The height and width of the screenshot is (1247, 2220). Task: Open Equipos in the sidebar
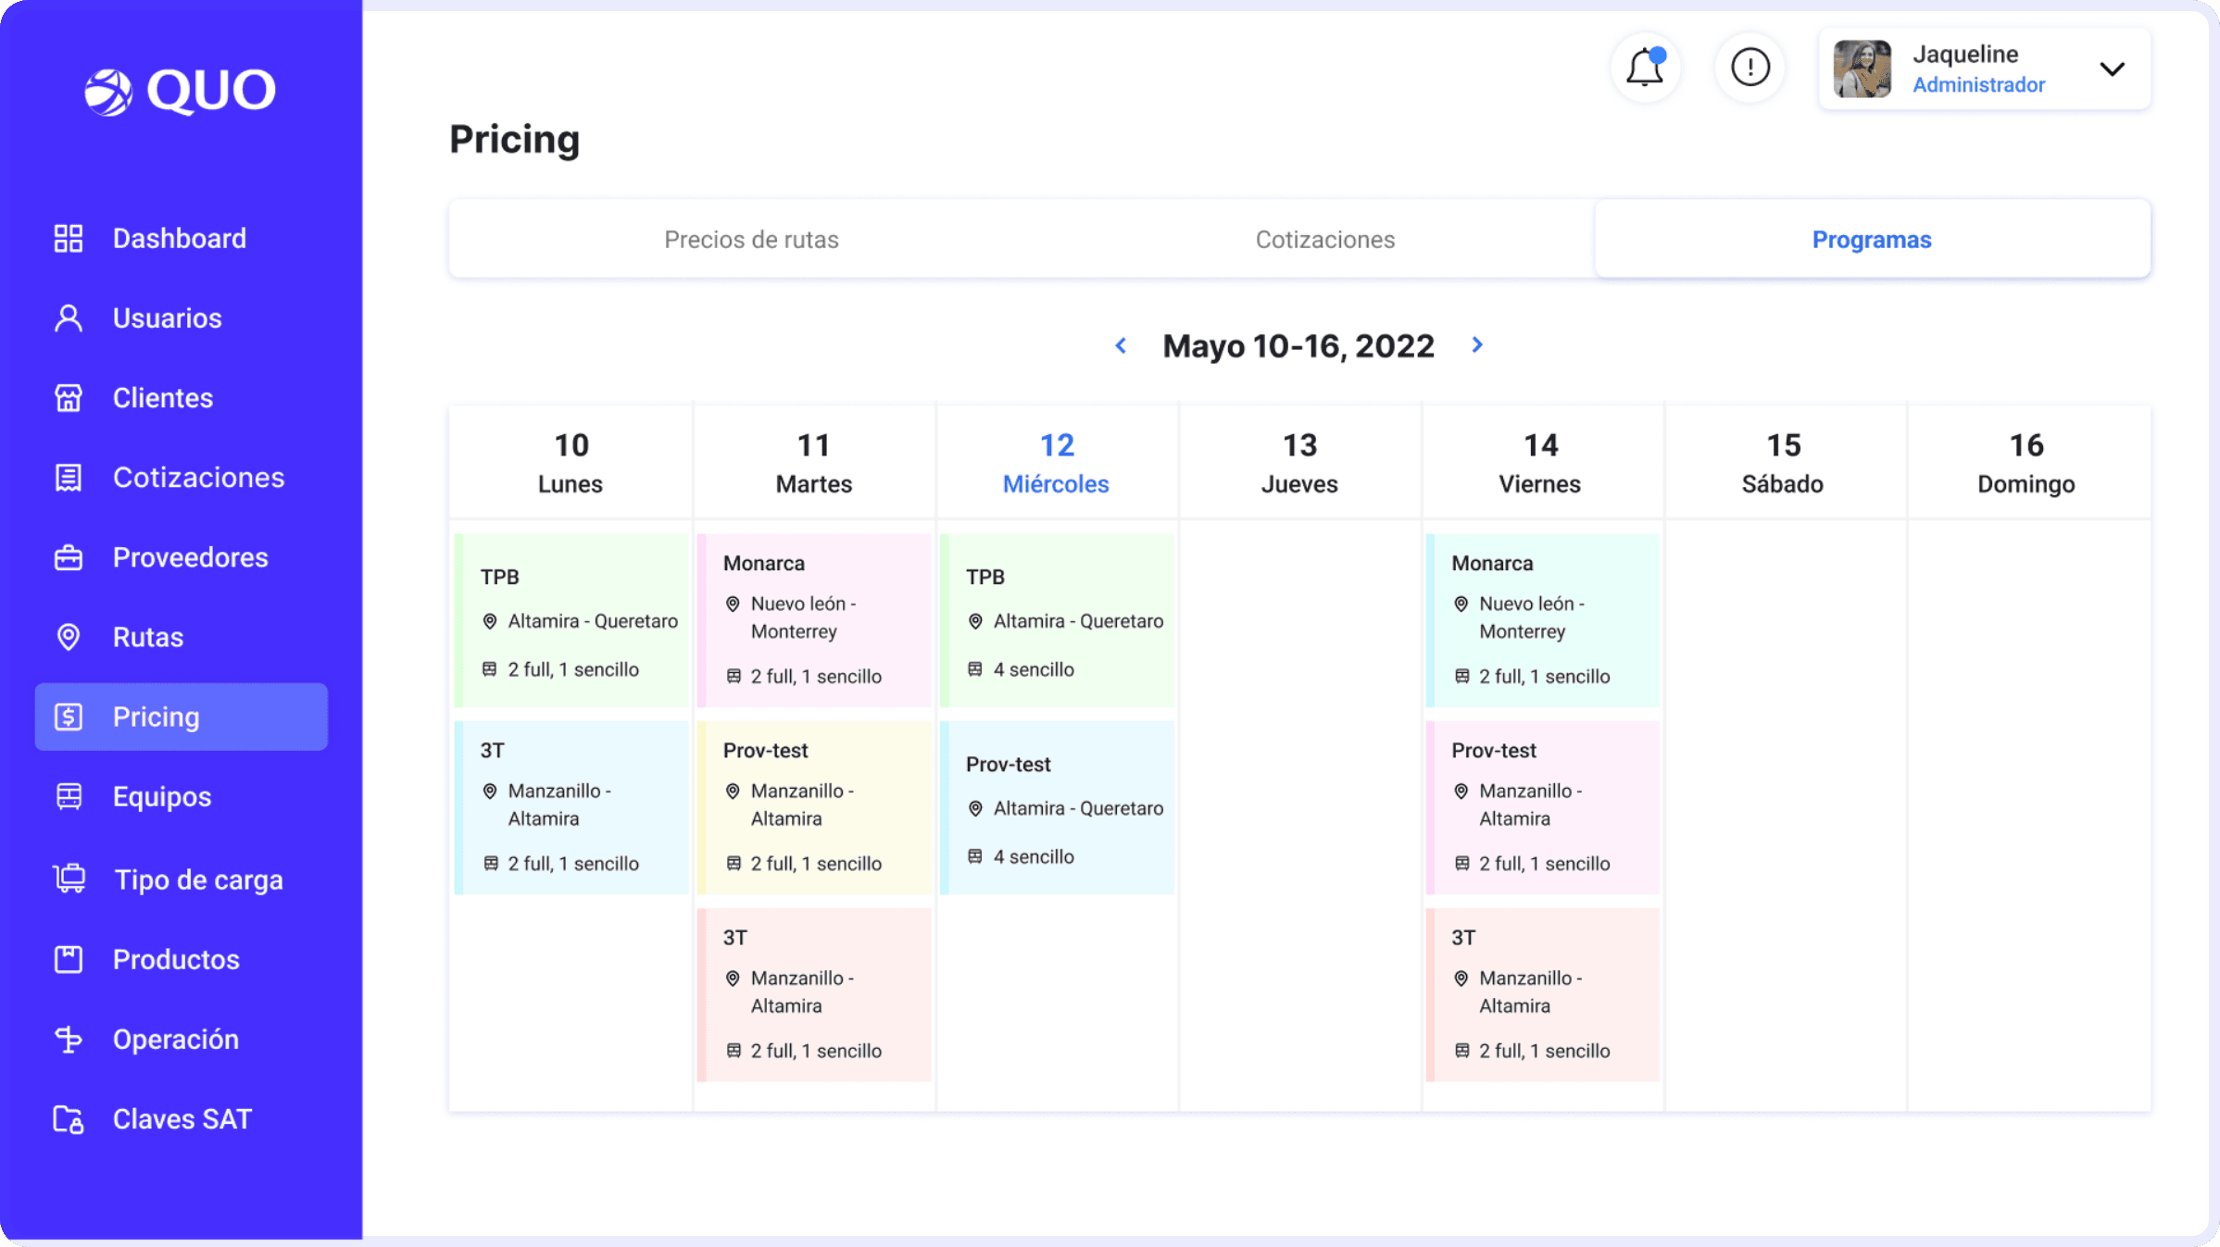(x=161, y=796)
